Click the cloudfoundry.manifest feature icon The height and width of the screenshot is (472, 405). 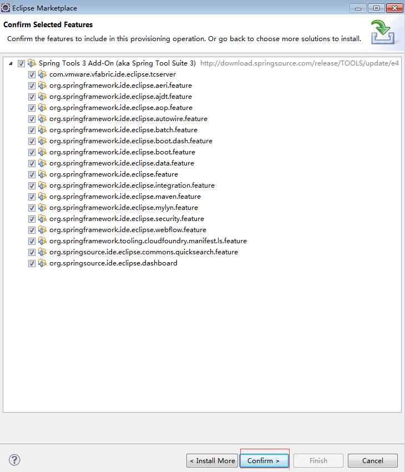click(42, 241)
